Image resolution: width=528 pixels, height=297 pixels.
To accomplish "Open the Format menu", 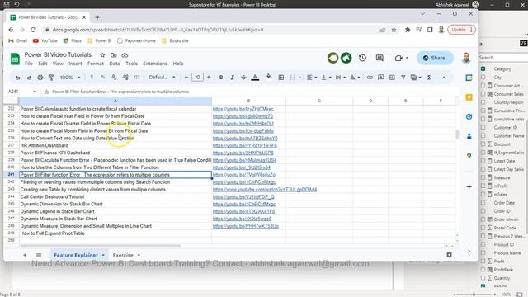I will click(96, 64).
